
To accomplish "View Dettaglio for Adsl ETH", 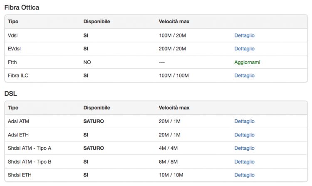I will click(x=244, y=135).
